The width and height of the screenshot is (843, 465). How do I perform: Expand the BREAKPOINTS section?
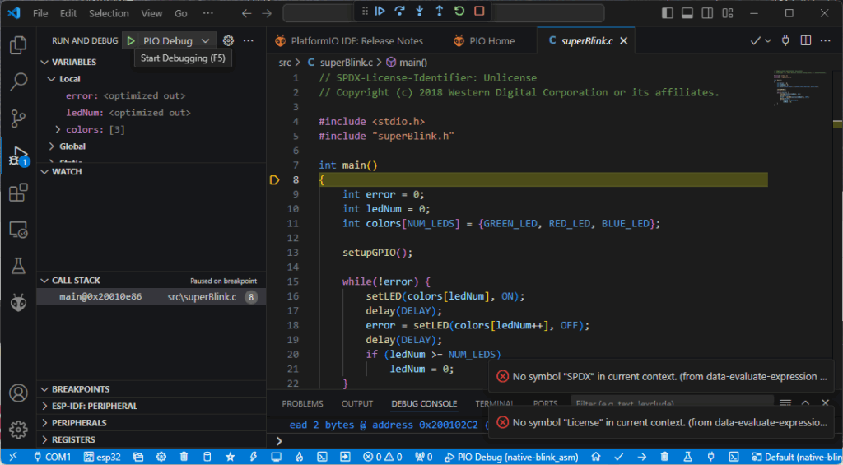coord(80,389)
